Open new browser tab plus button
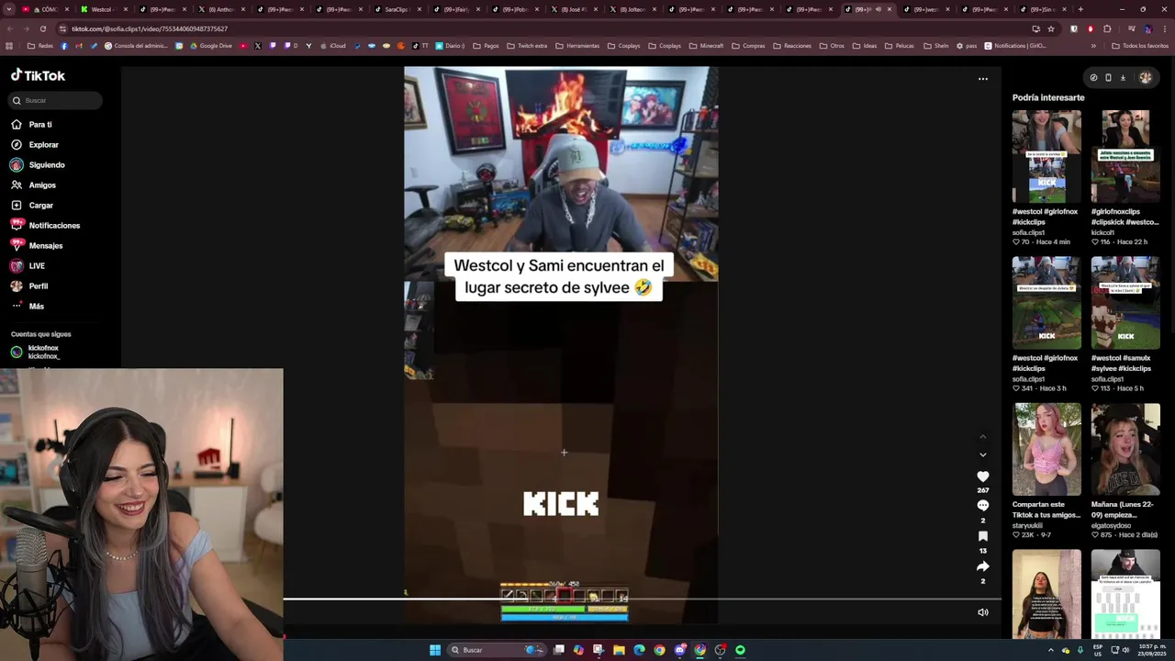Viewport: 1175px width, 661px height. coord(1080,9)
